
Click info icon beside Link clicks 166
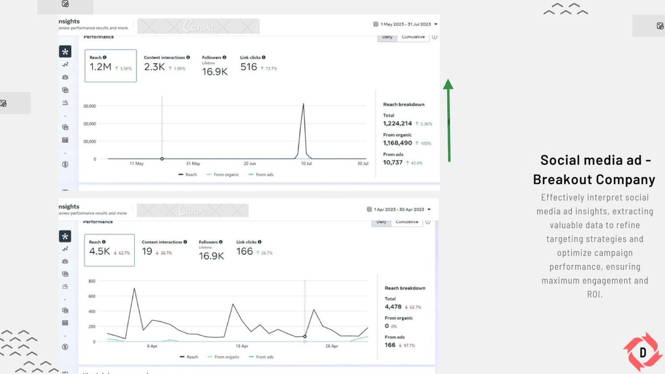(x=260, y=242)
